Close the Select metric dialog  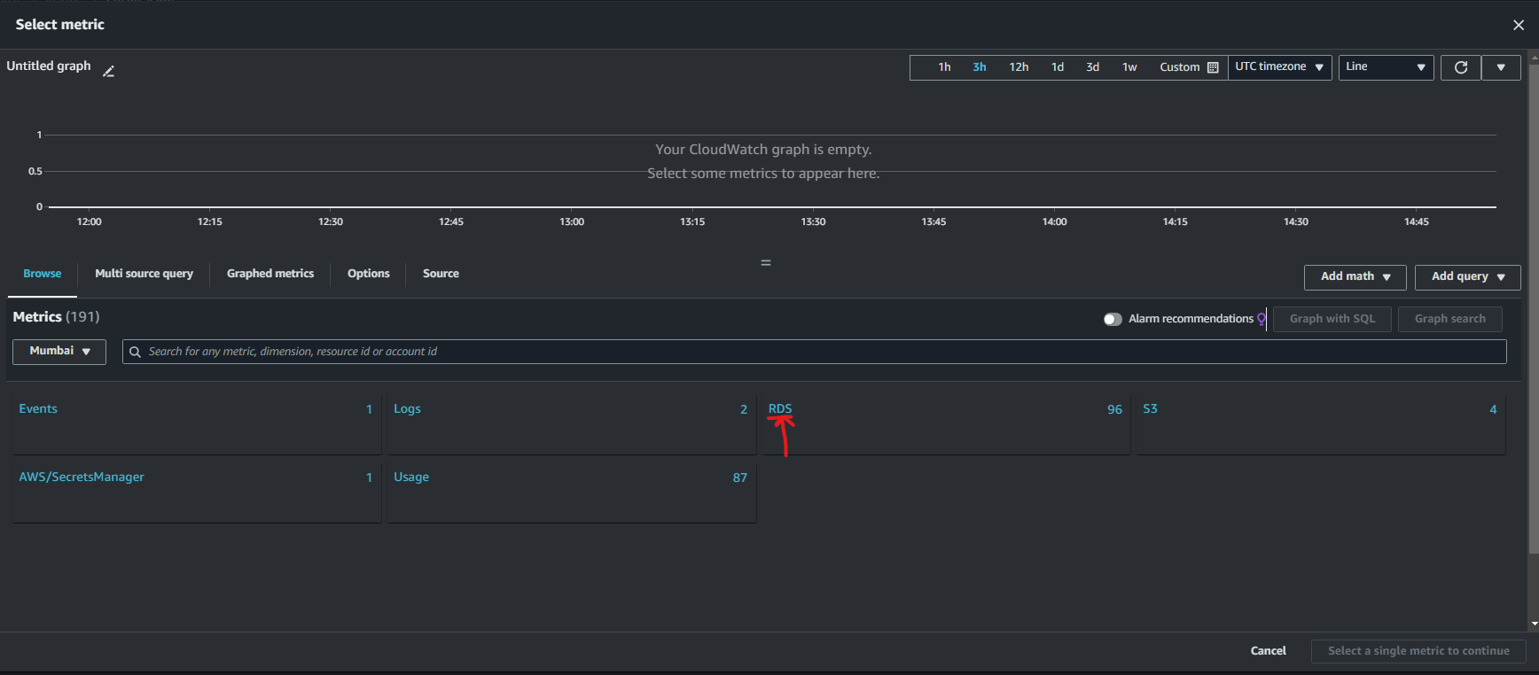pos(1519,25)
